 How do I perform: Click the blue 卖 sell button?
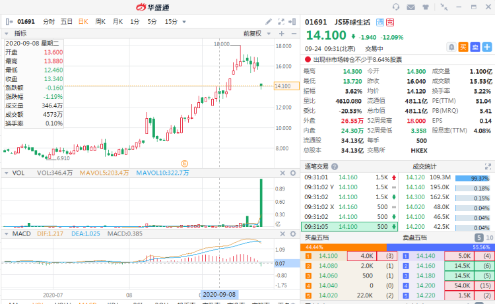tap(475, 47)
